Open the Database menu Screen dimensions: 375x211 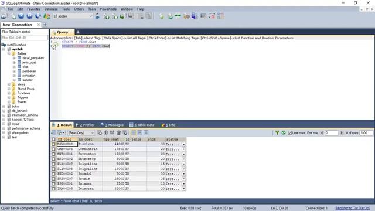51,9
